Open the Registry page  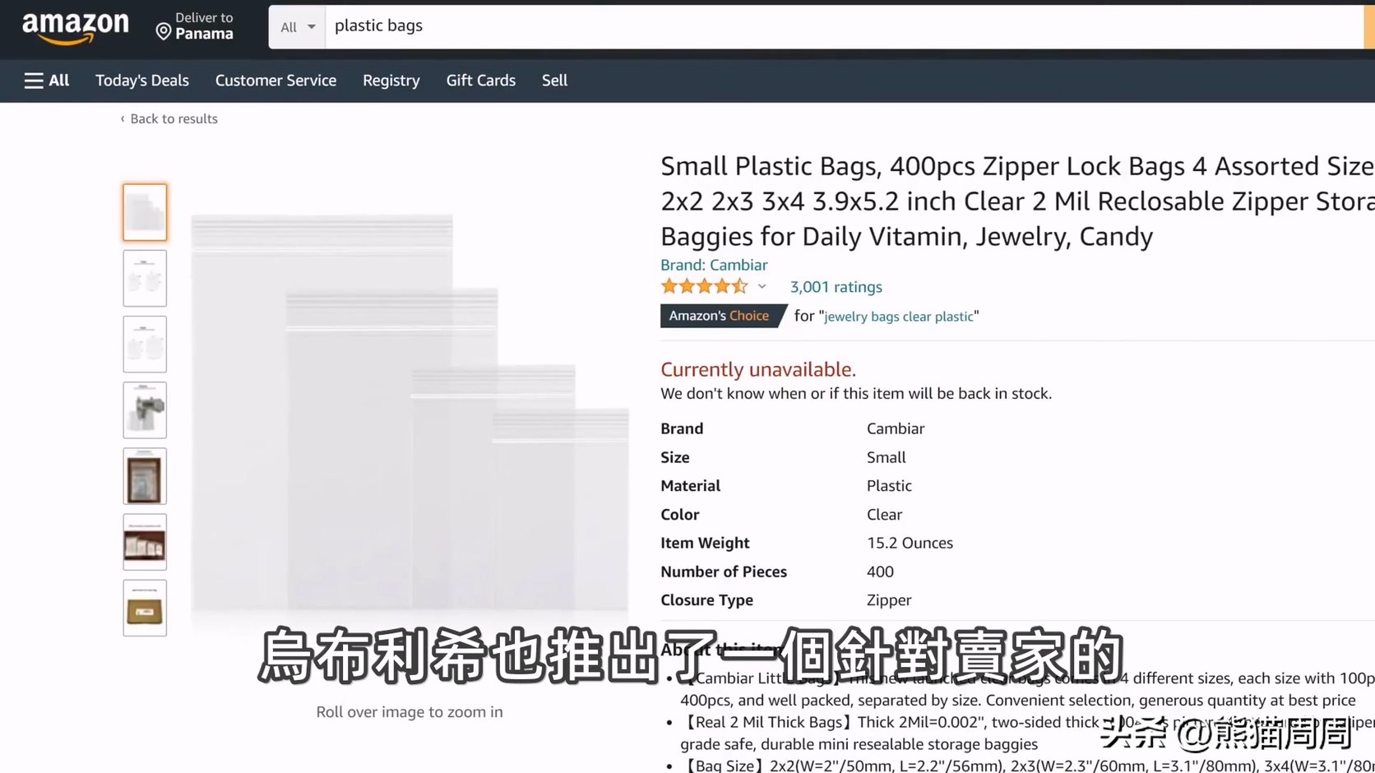click(391, 81)
